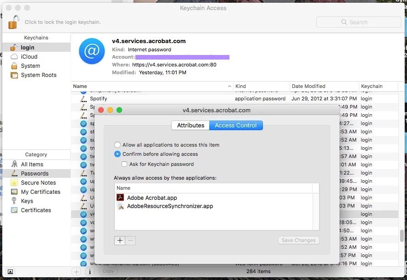
Task: Select Adobe Acrobat.app in allowed list
Action: (x=213, y=198)
